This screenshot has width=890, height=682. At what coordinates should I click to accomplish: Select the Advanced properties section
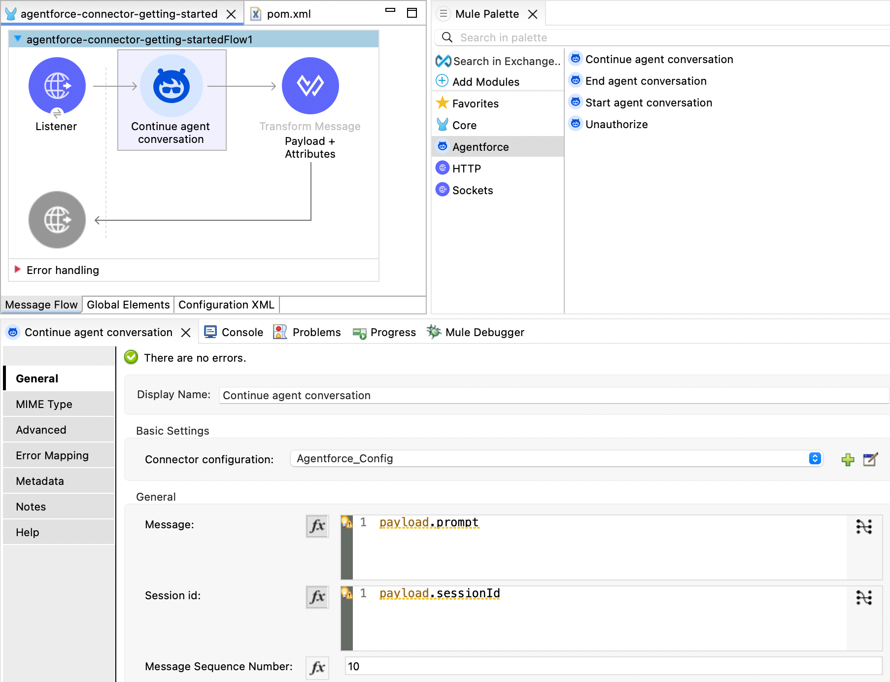[59, 430]
